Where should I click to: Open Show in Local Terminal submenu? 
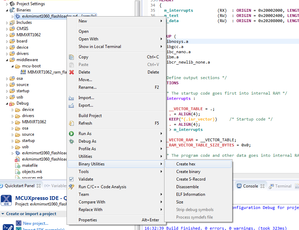pos(116,47)
